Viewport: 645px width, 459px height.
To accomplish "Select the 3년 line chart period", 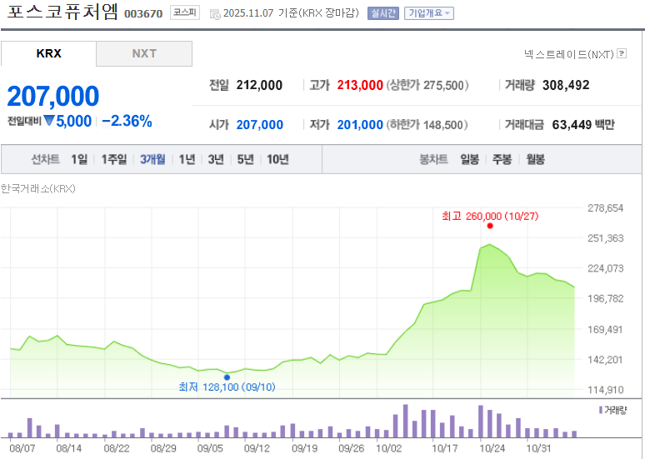I will 216,159.
